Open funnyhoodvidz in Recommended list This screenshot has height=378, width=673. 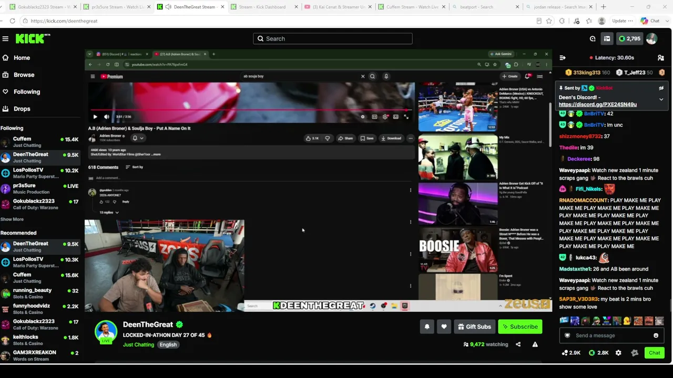coord(40,309)
